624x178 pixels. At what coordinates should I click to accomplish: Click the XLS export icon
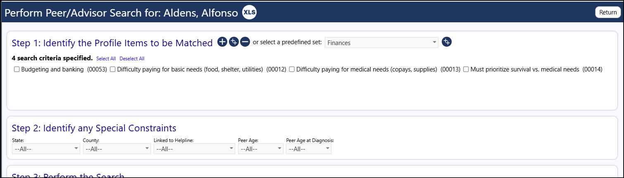249,12
